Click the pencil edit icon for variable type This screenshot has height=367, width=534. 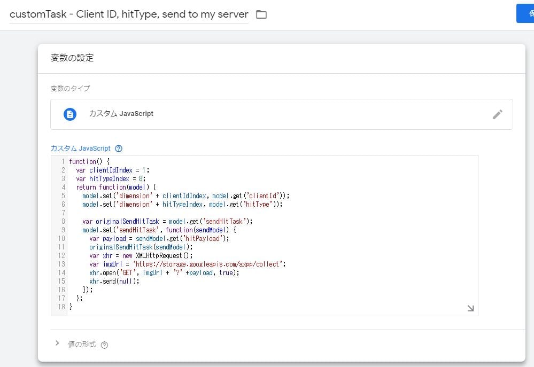pos(497,114)
